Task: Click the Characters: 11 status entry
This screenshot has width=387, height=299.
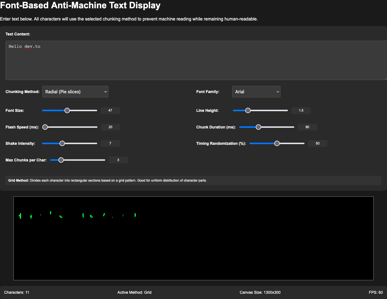Action: [17, 292]
